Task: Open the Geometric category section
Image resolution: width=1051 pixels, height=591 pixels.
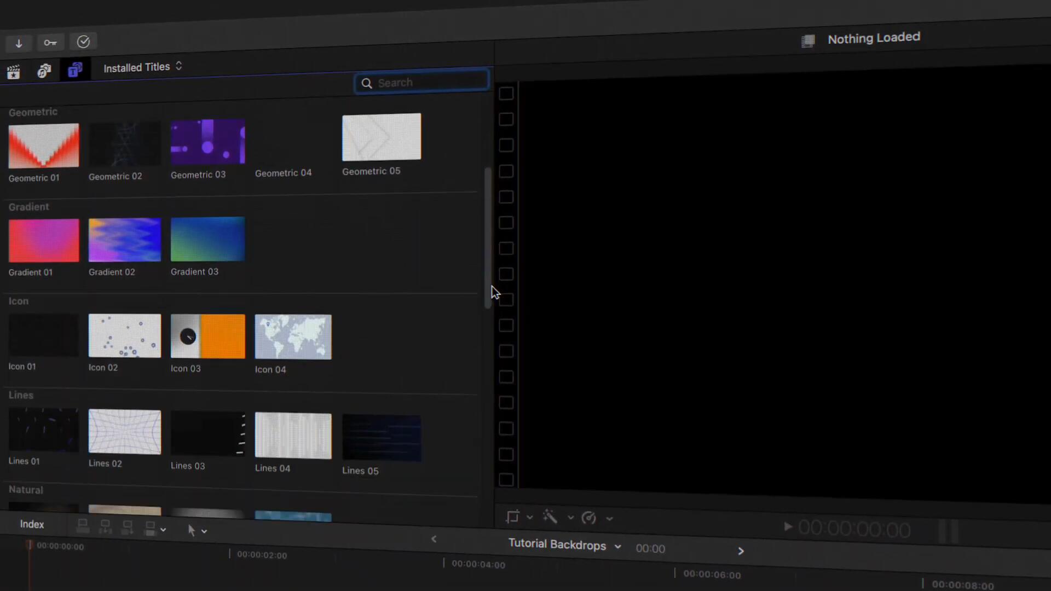Action: coord(33,112)
